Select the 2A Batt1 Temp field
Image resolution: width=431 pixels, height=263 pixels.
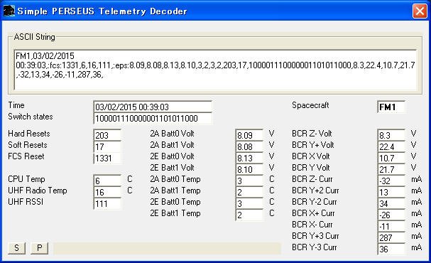point(249,192)
